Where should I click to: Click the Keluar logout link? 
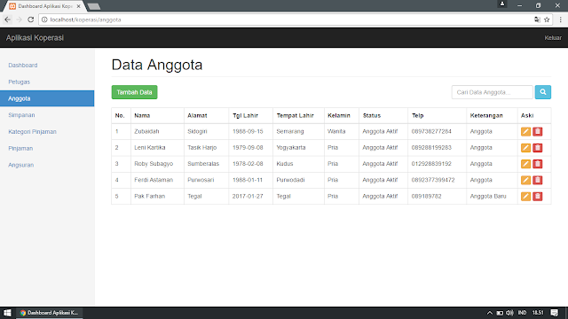(x=553, y=38)
